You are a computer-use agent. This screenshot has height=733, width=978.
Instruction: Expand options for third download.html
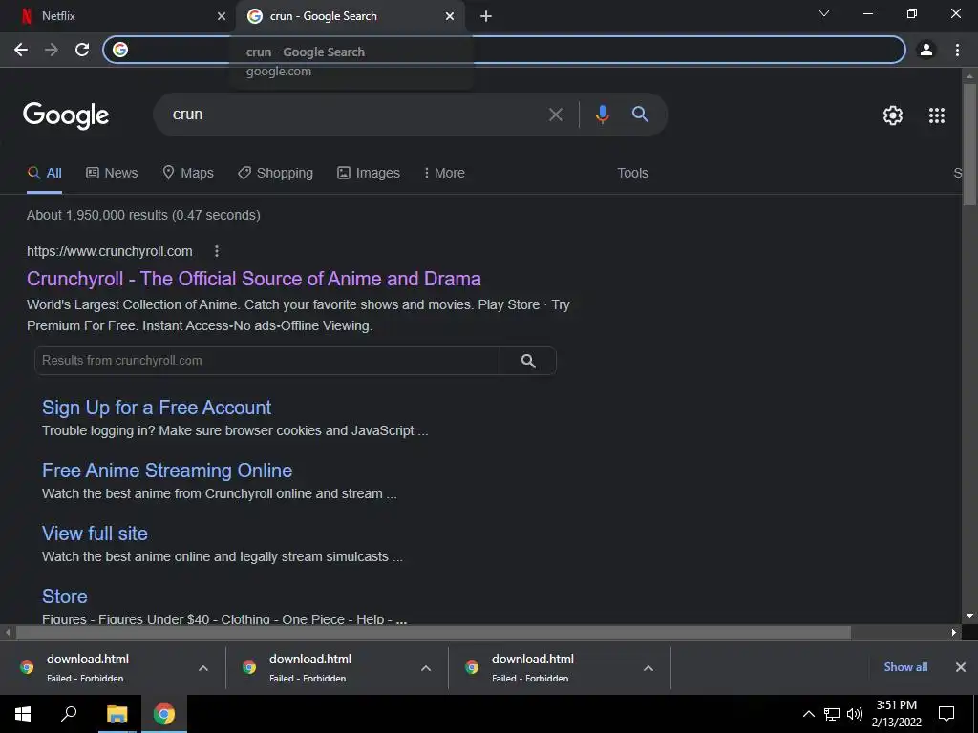pyautogui.click(x=648, y=668)
